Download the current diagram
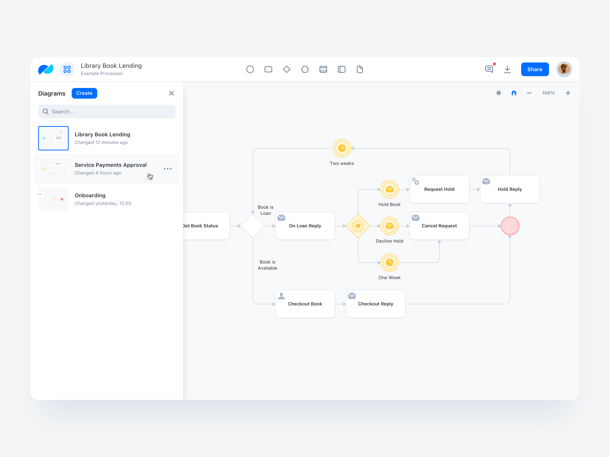The image size is (610, 457). pos(507,69)
